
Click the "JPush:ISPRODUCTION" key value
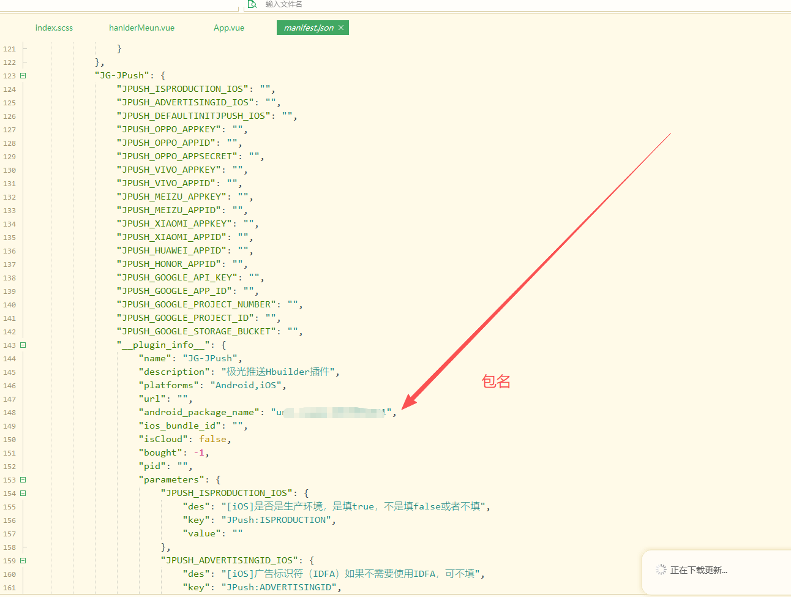(x=276, y=520)
